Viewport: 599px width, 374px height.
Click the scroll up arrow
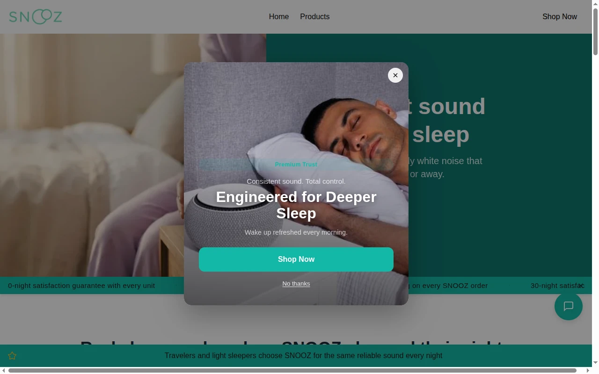tap(595, 4)
